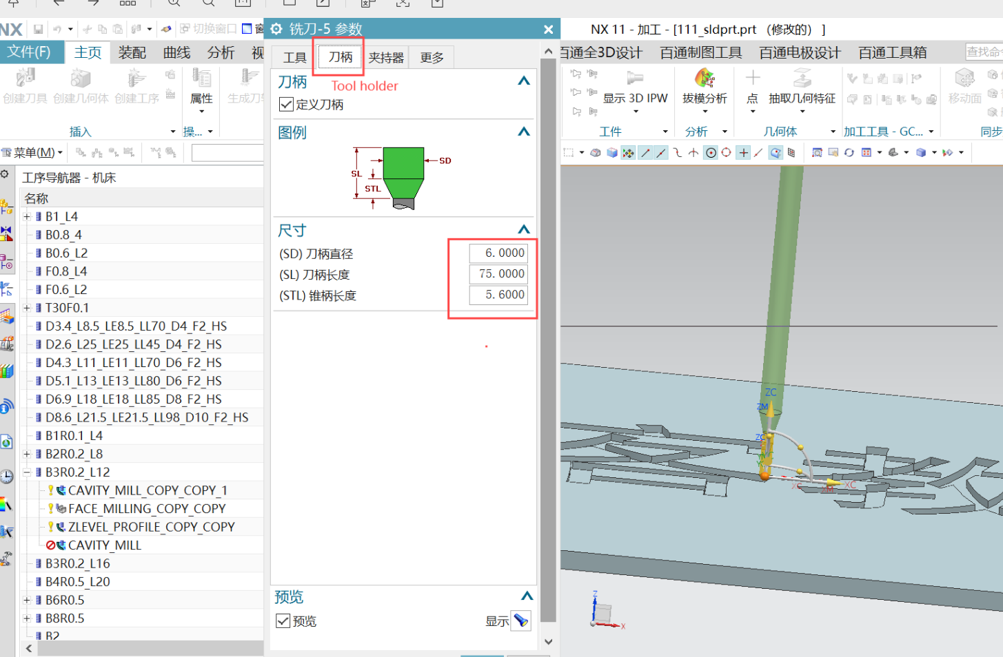Toggle the 定义刀柄 checkbox
Screen dimensions: 1003x657
pos(286,104)
